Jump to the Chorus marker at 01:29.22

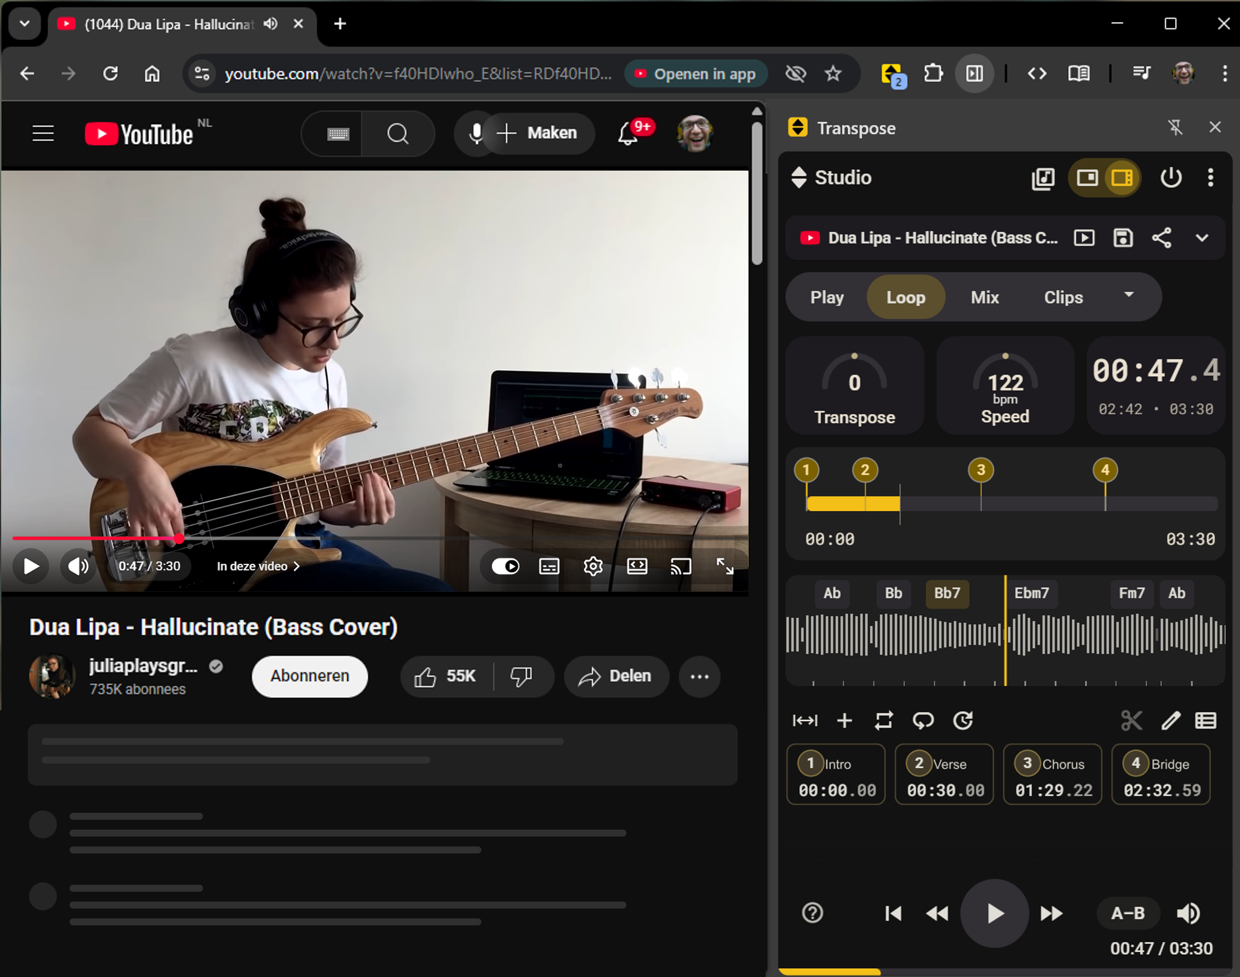click(x=1053, y=775)
